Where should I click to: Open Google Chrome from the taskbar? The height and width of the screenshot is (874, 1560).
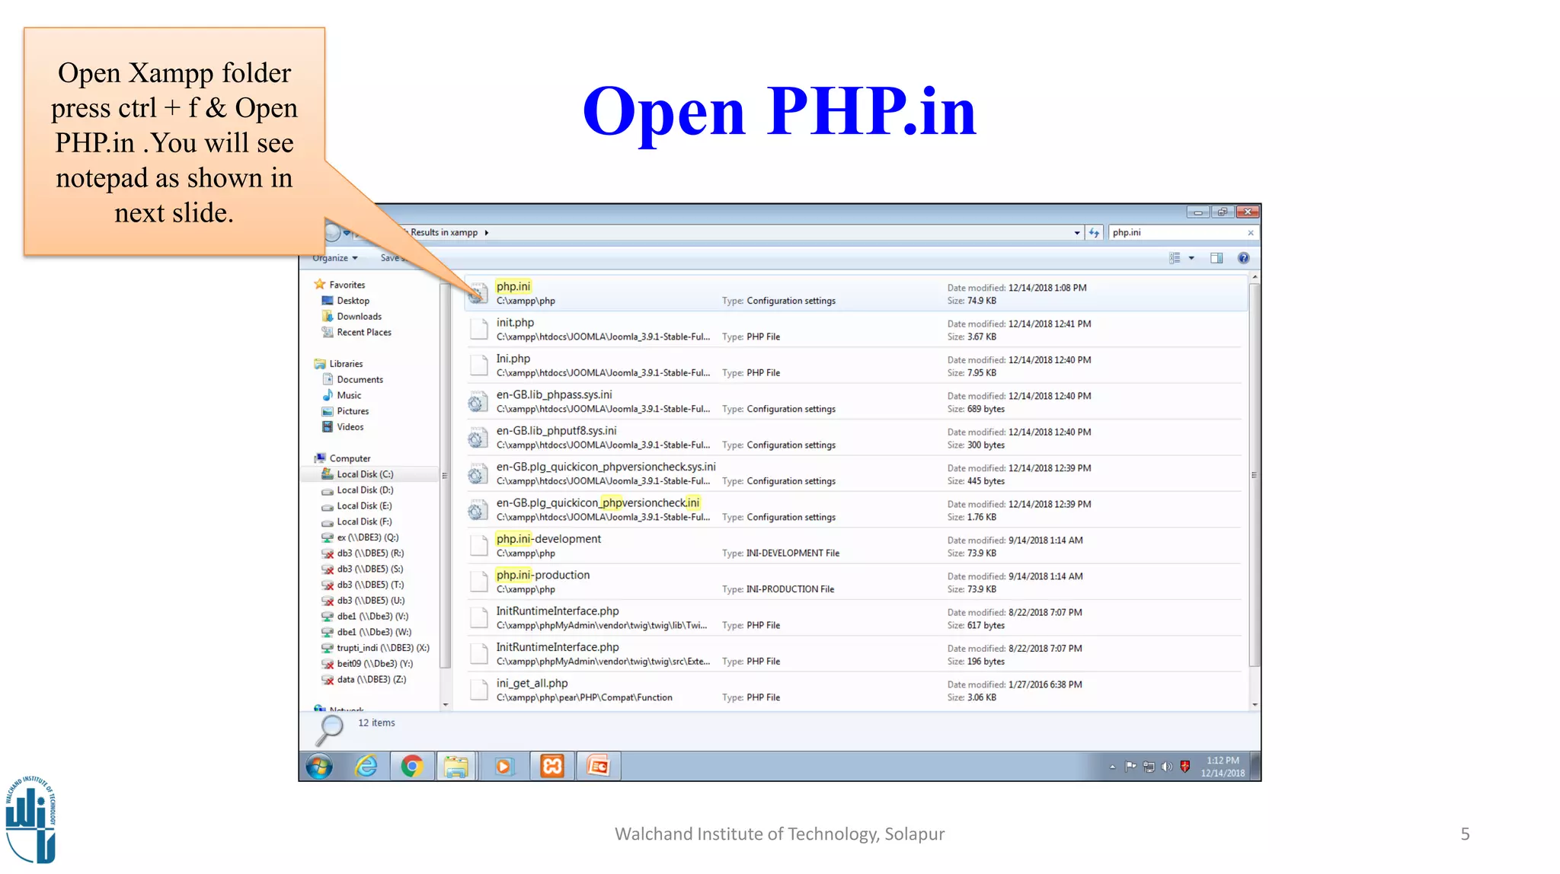coord(412,766)
